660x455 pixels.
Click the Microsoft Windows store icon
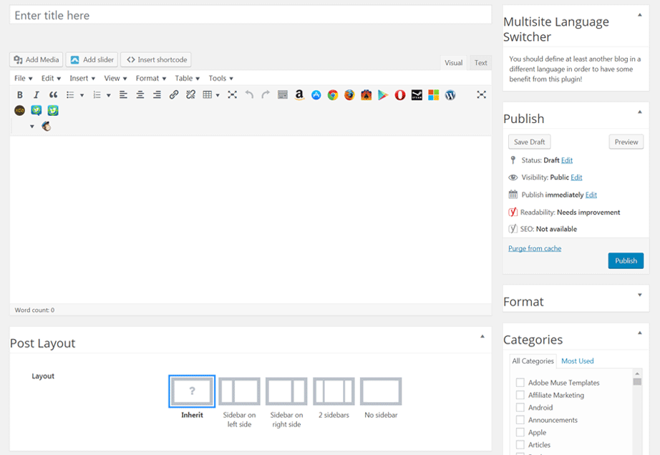(x=434, y=95)
